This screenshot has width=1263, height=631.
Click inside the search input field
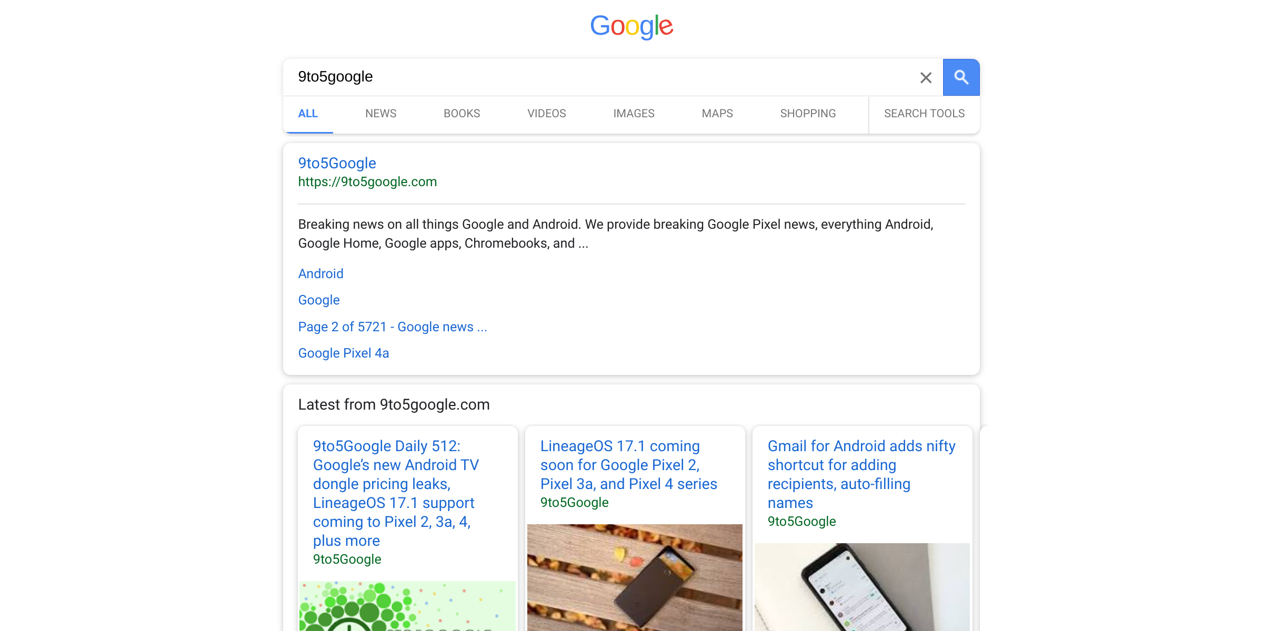(579, 77)
